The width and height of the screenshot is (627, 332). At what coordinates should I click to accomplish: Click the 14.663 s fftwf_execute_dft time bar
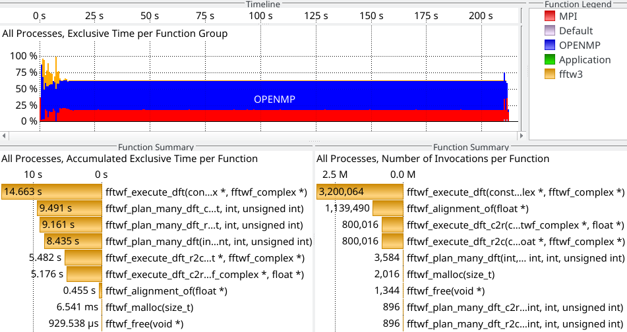click(52, 192)
